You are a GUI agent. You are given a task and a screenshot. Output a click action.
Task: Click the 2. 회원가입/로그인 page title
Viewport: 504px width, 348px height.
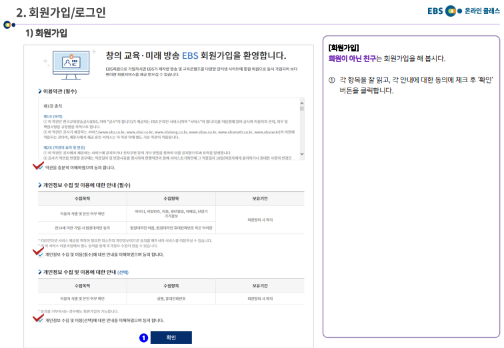click(x=61, y=13)
